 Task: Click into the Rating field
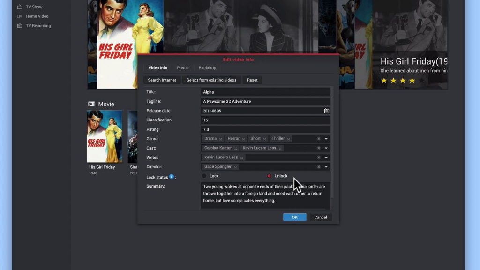[265, 129]
